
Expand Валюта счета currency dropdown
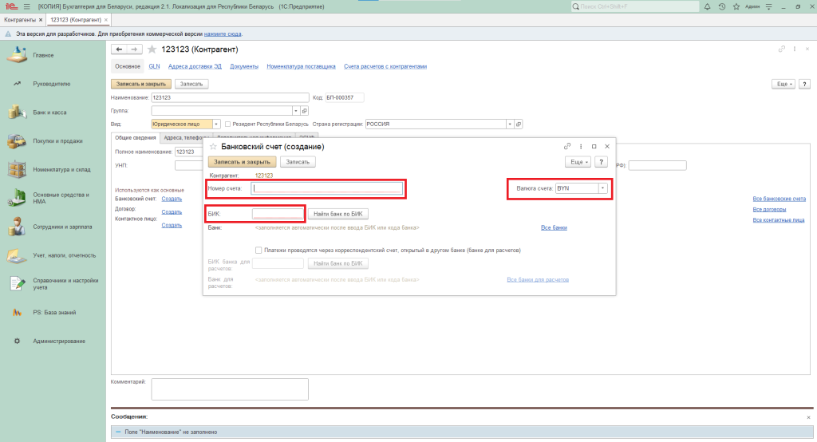pyautogui.click(x=603, y=188)
